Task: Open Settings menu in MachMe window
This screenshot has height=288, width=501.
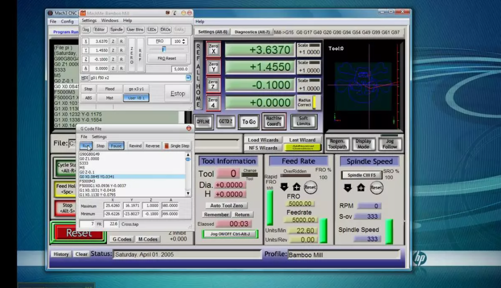Action: point(89,21)
